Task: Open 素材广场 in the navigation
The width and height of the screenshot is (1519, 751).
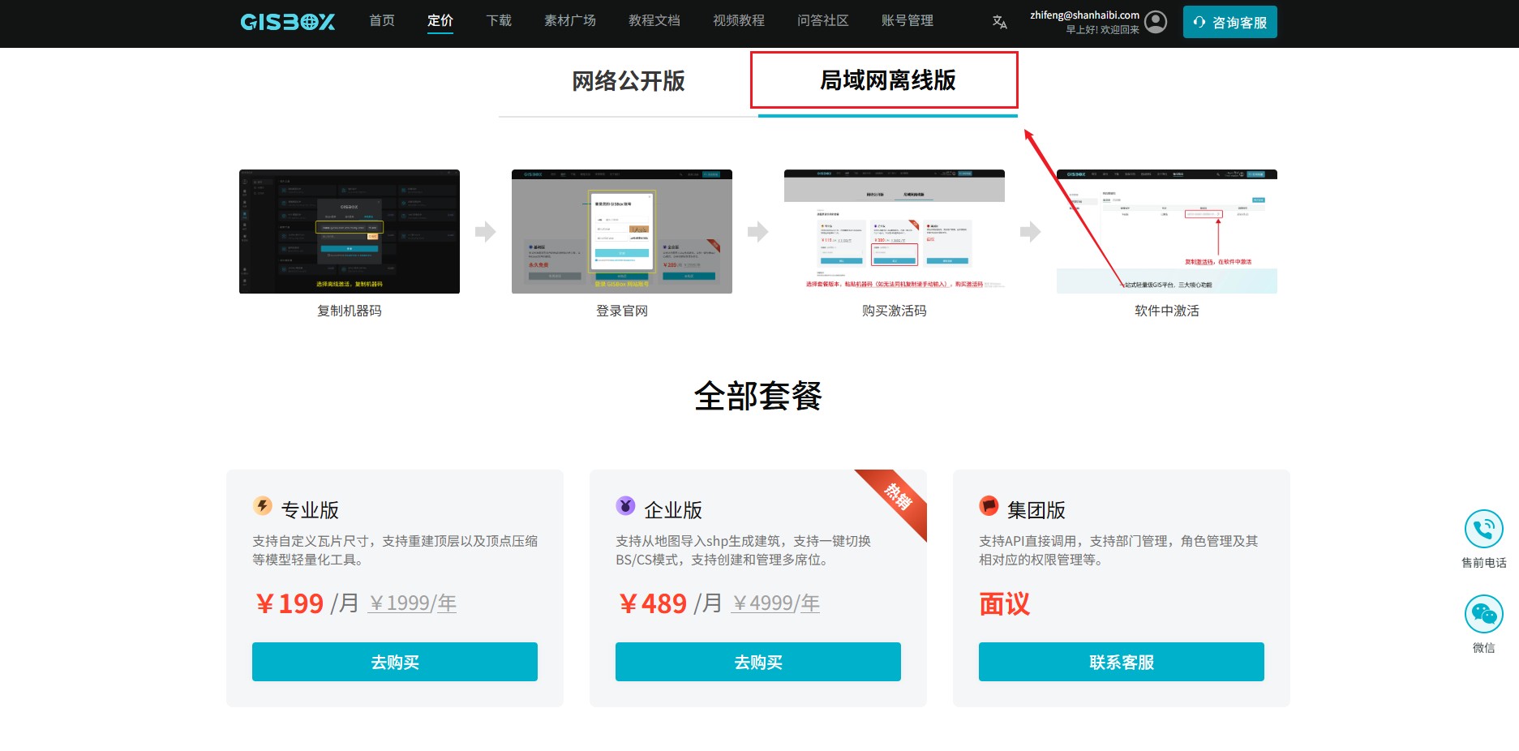Action: coord(570,20)
